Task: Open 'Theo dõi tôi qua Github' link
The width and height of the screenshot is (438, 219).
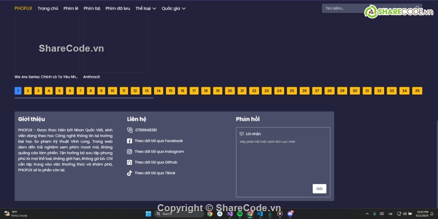Action: pos(156,162)
